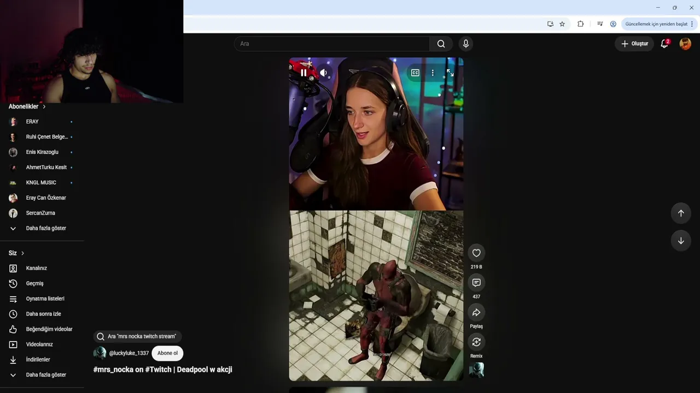The image size is (700, 393).
Task: Click Chrome install app icon
Action: (550, 24)
